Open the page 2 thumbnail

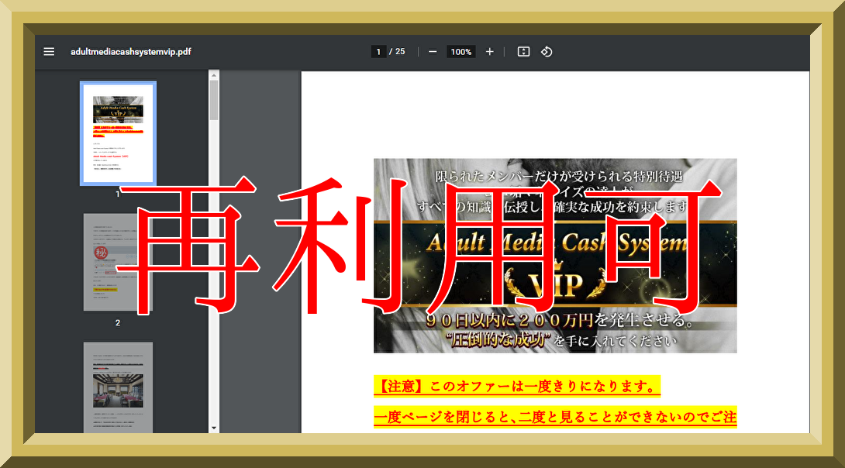tap(118, 262)
